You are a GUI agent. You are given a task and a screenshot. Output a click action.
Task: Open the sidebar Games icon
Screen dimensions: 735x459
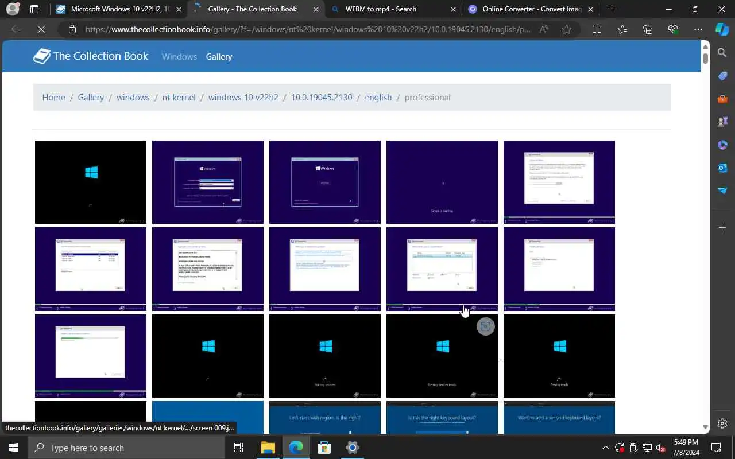pyautogui.click(x=722, y=122)
